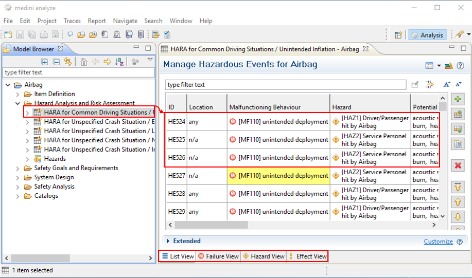Click the red X delete icon
Screen dimensions: 472x278
point(457,165)
